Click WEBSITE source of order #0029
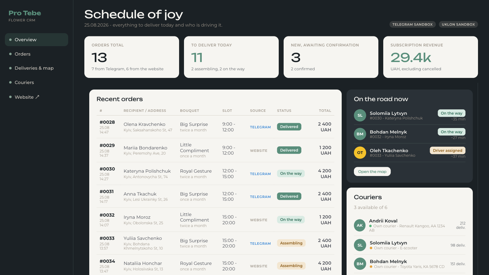 [x=259, y=151]
